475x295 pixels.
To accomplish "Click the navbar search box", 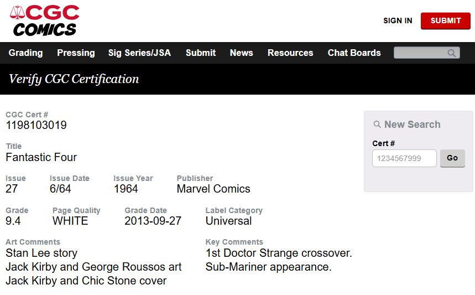I will coord(421,53).
